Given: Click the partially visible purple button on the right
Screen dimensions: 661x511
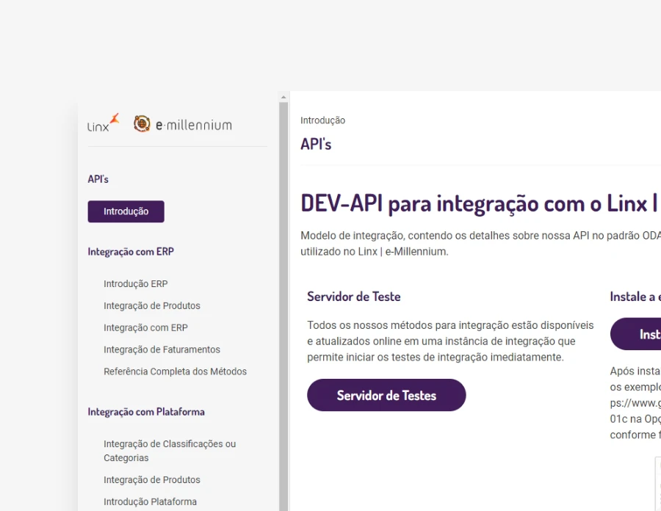Looking at the screenshot, I should pos(637,334).
